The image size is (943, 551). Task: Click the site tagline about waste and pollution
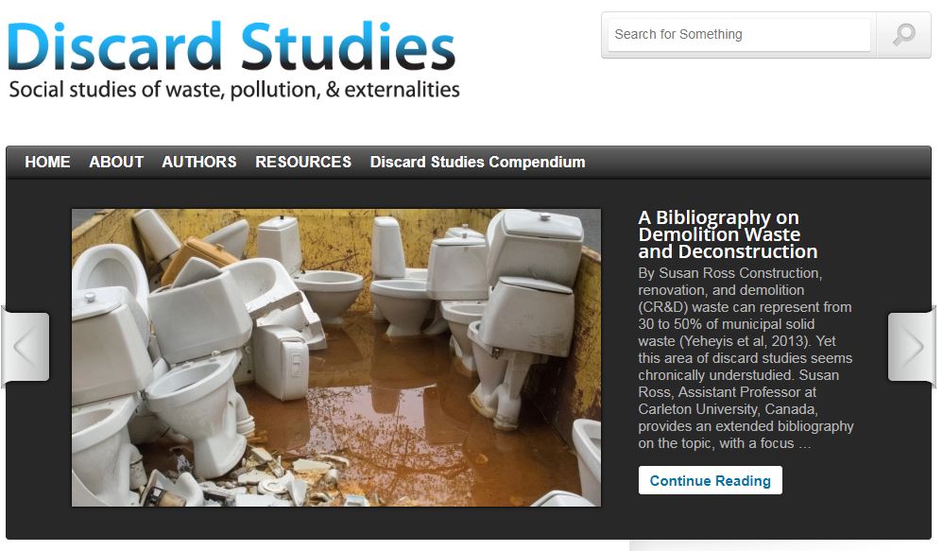[x=234, y=90]
